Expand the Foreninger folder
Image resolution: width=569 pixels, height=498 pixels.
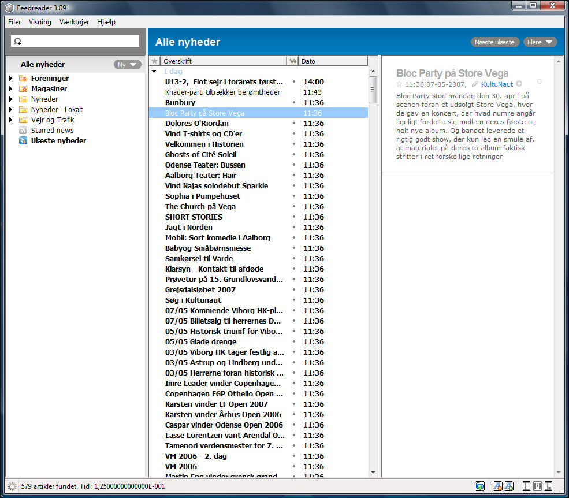pyautogui.click(x=10, y=78)
